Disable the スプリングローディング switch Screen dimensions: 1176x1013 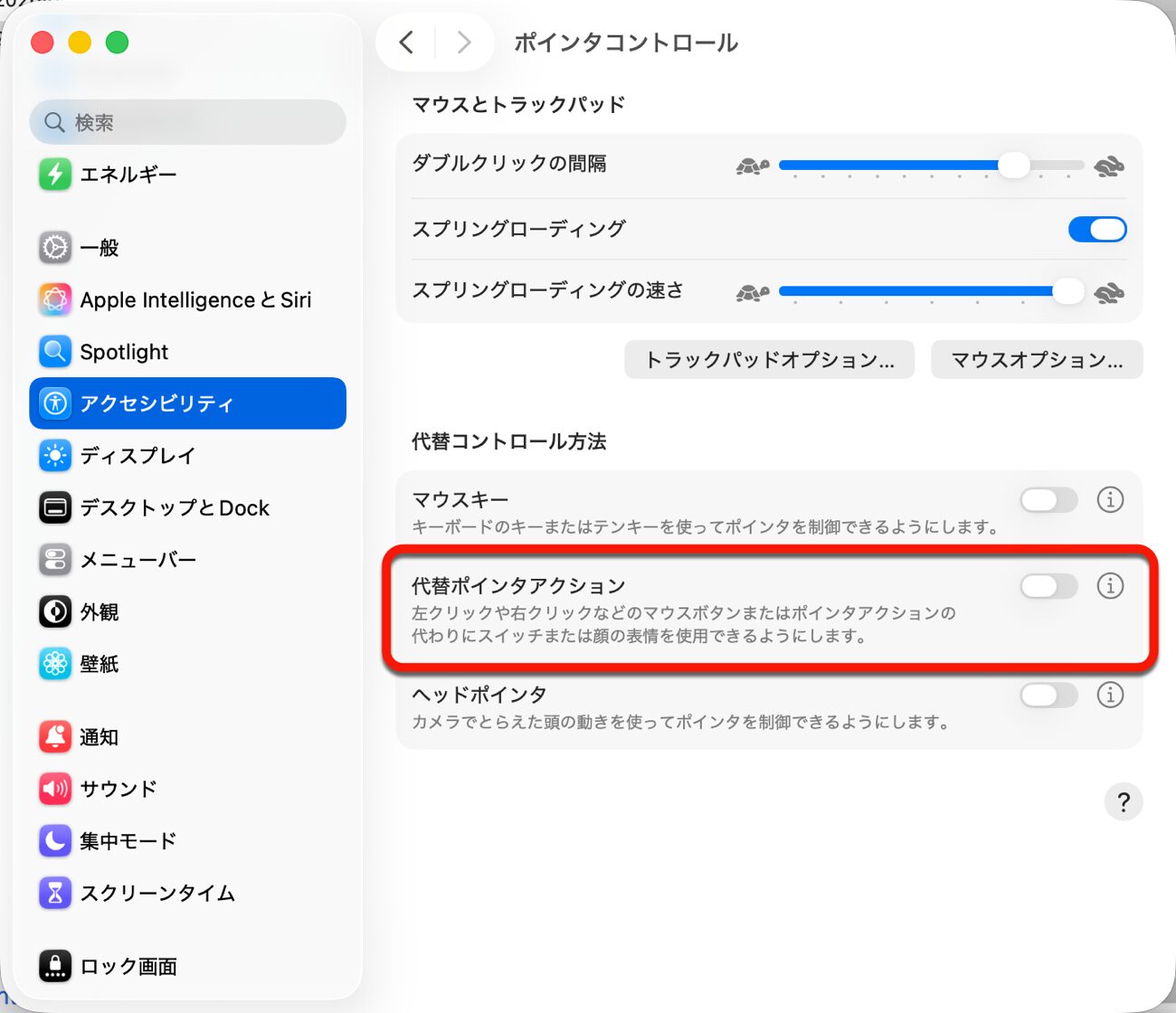[1097, 229]
